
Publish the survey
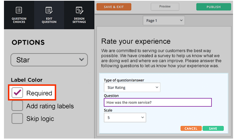[214, 7]
